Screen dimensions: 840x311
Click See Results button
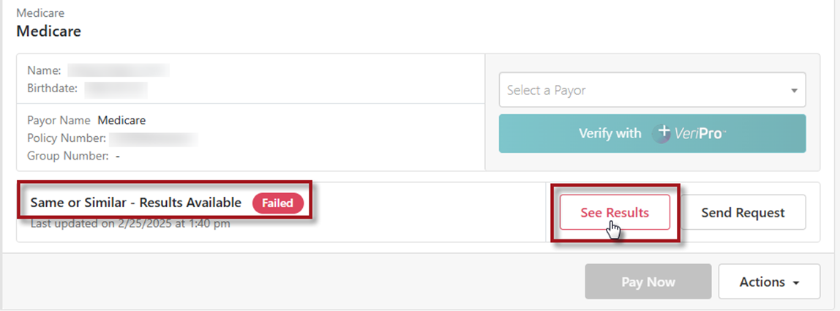pyautogui.click(x=615, y=213)
